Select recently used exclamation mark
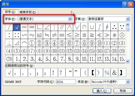 (54, 72)
